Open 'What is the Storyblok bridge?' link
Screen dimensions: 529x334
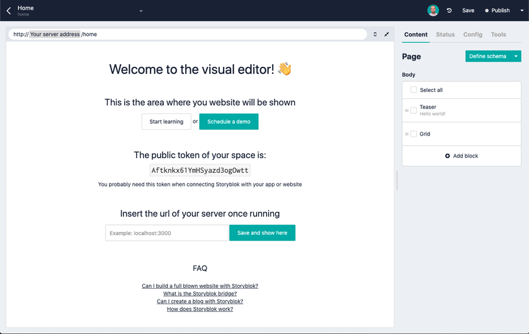coord(200,294)
